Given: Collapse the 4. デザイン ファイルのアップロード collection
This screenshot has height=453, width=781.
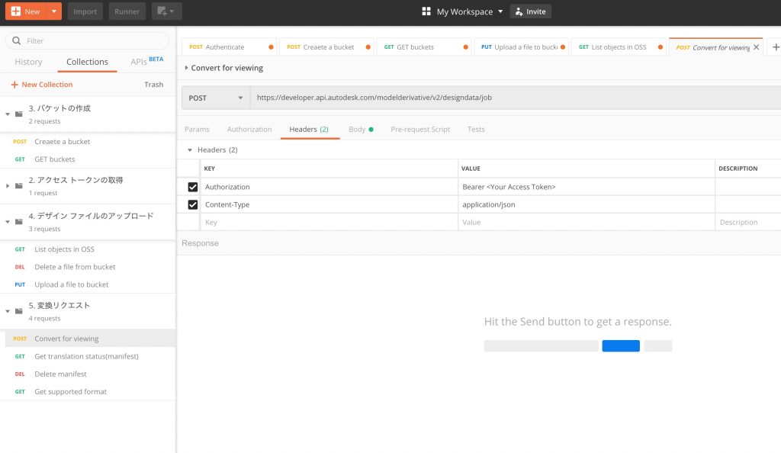Looking at the screenshot, I should 8,221.
